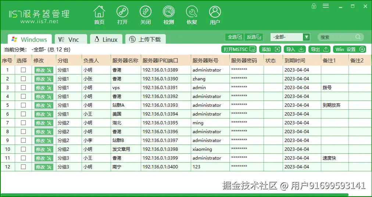This screenshot has width=372, height=197.
Task: Click the 全选 select-all button
Action: tap(235, 37)
